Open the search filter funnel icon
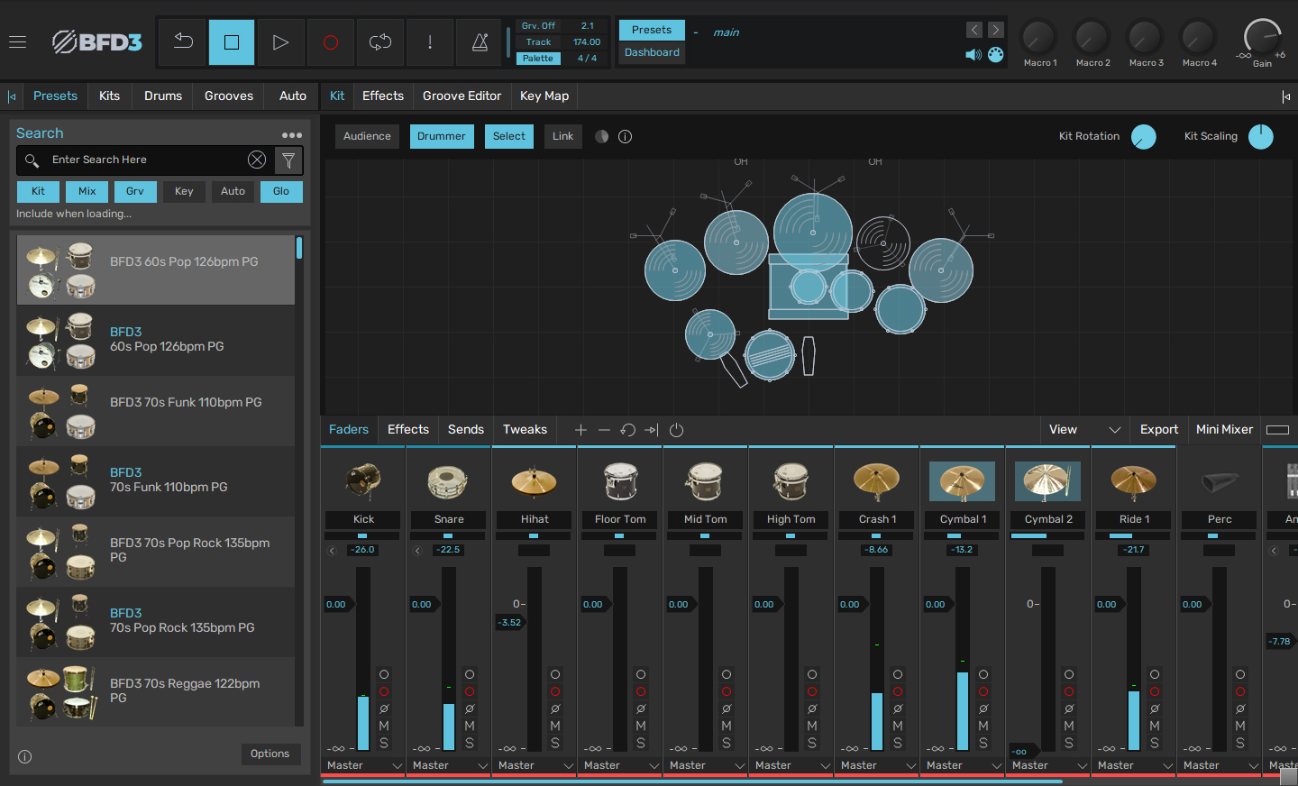The width and height of the screenshot is (1298, 786). coord(288,160)
